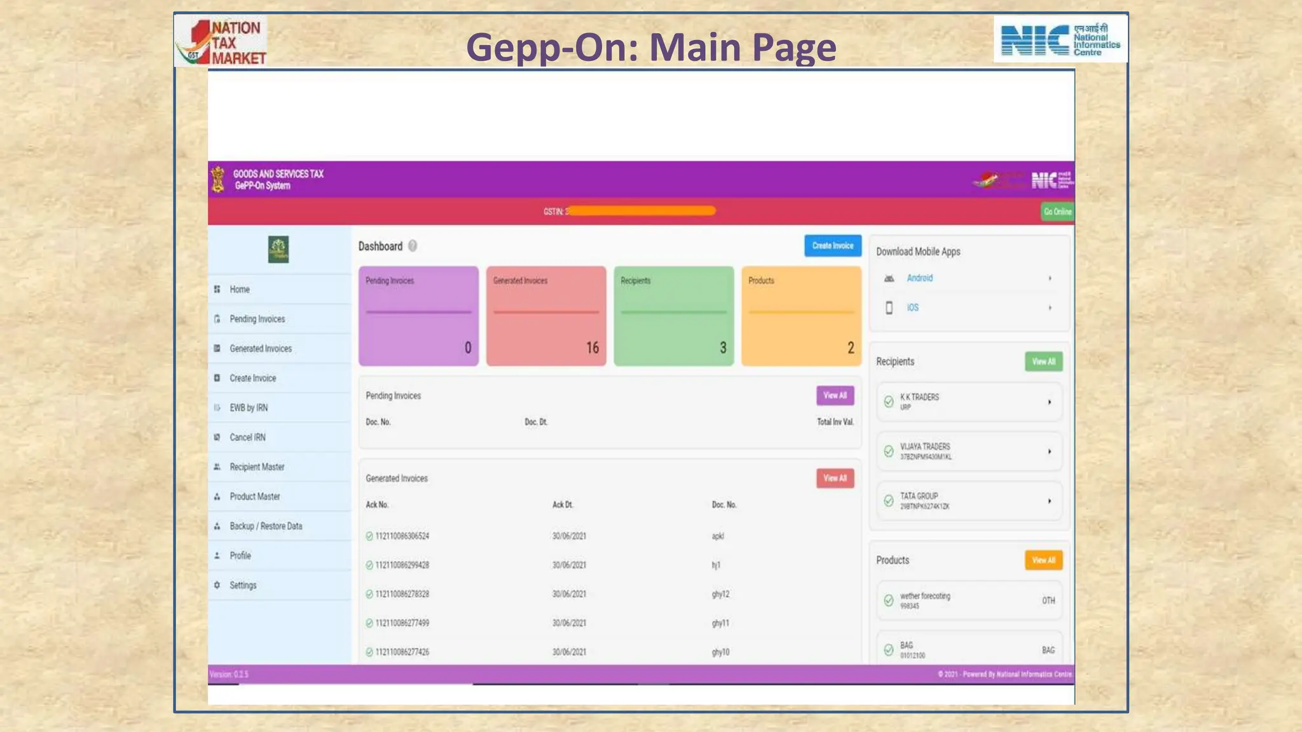
Task: Open Home in the sidebar menu
Action: click(x=280, y=289)
